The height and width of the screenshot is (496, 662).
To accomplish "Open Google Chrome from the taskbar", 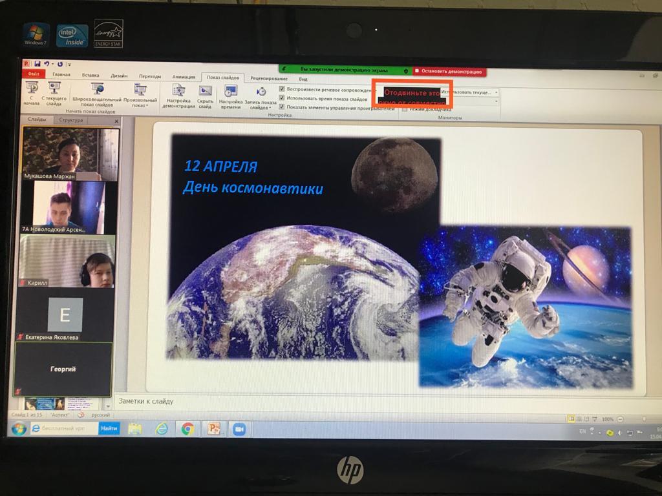I will [x=187, y=429].
